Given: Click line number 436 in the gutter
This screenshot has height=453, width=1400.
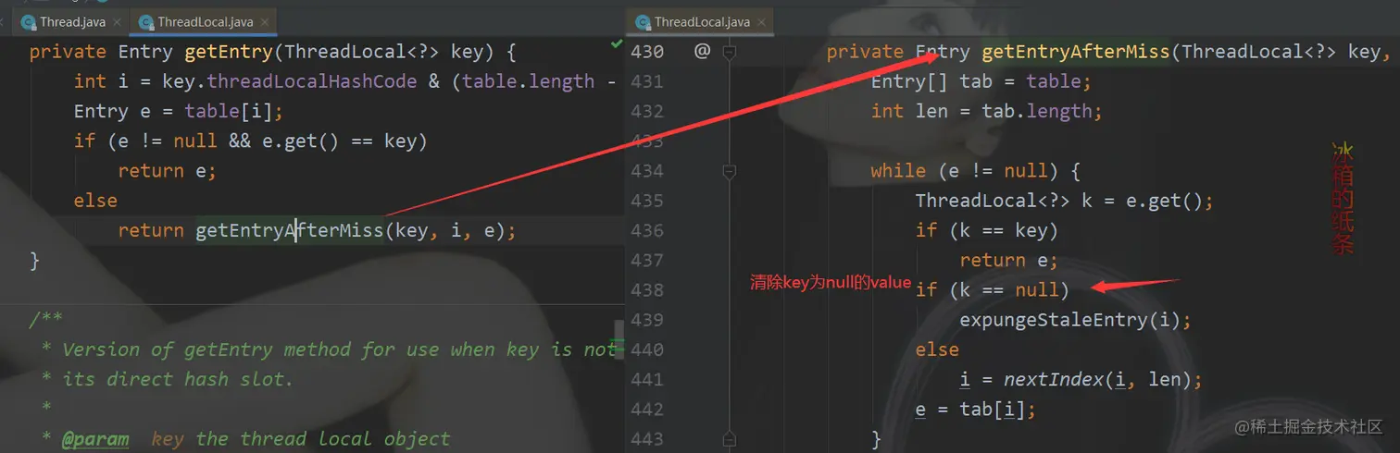Looking at the screenshot, I should coord(647,230).
